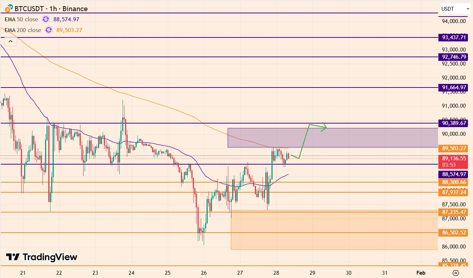473x278 pixels.
Task: Select the EMA 50 indicator label
Action: (22, 19)
